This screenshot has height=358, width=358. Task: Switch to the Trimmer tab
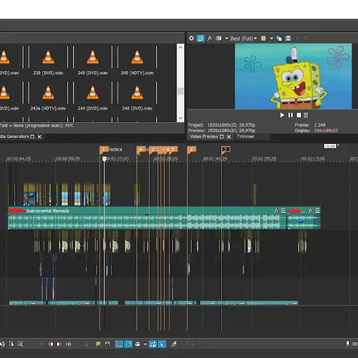pyautogui.click(x=245, y=137)
